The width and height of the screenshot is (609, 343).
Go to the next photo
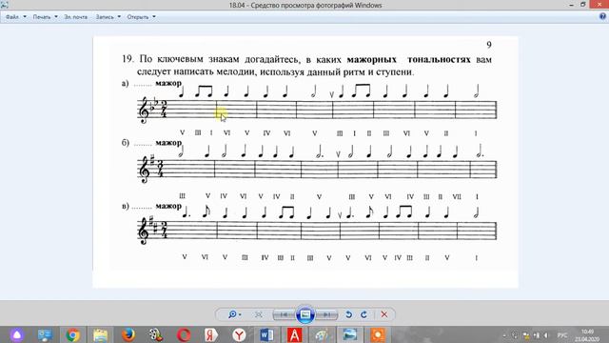pos(327,314)
